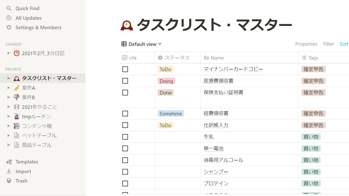Open the Properties menu

pyautogui.click(x=306, y=44)
